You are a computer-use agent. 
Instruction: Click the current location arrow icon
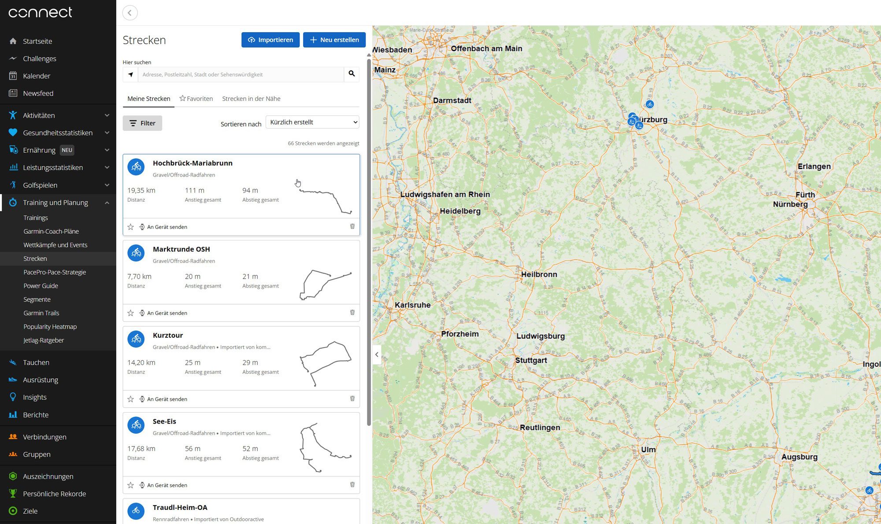(x=130, y=74)
